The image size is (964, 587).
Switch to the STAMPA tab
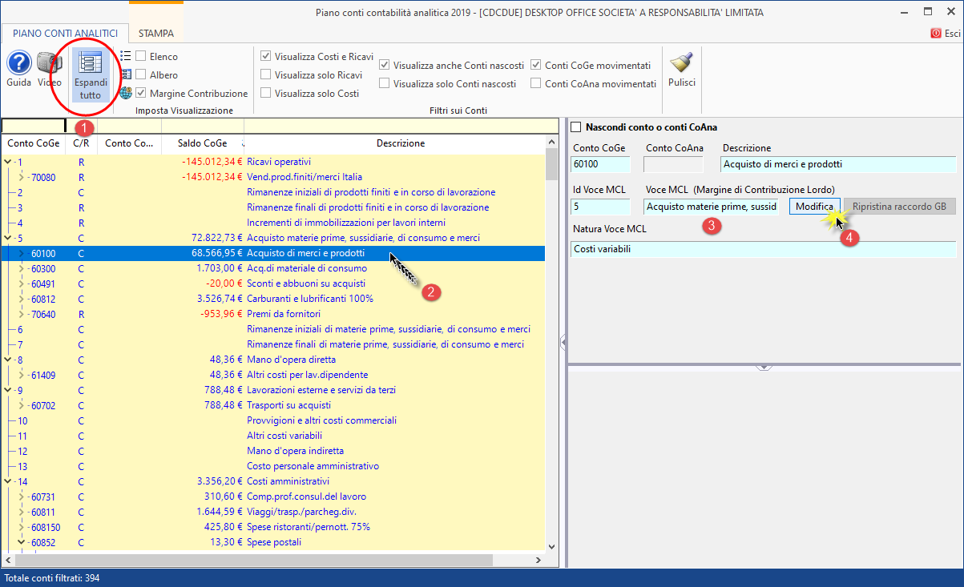[155, 34]
